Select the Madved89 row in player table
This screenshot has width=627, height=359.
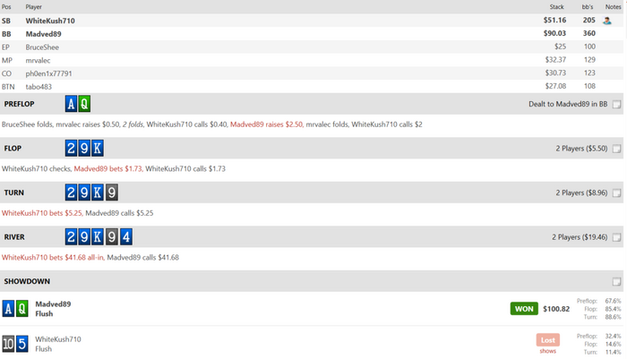pos(312,34)
